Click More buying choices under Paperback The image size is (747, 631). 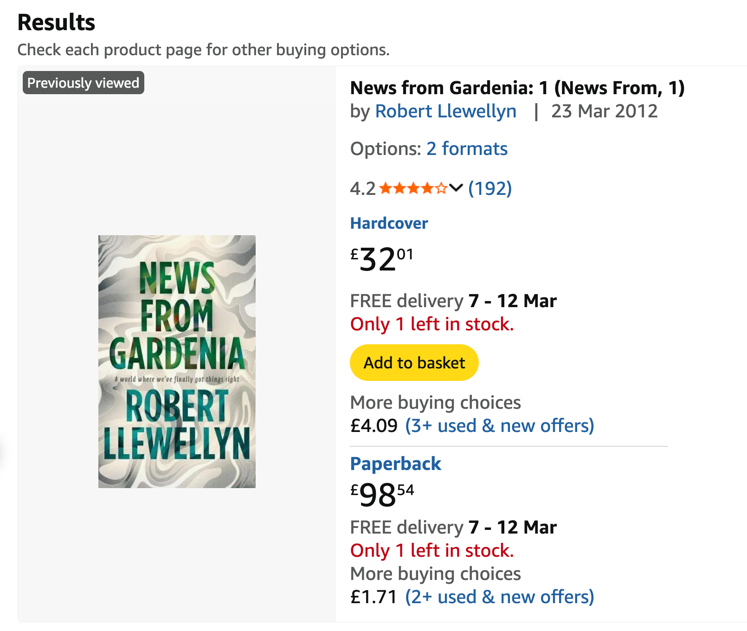pos(435,573)
